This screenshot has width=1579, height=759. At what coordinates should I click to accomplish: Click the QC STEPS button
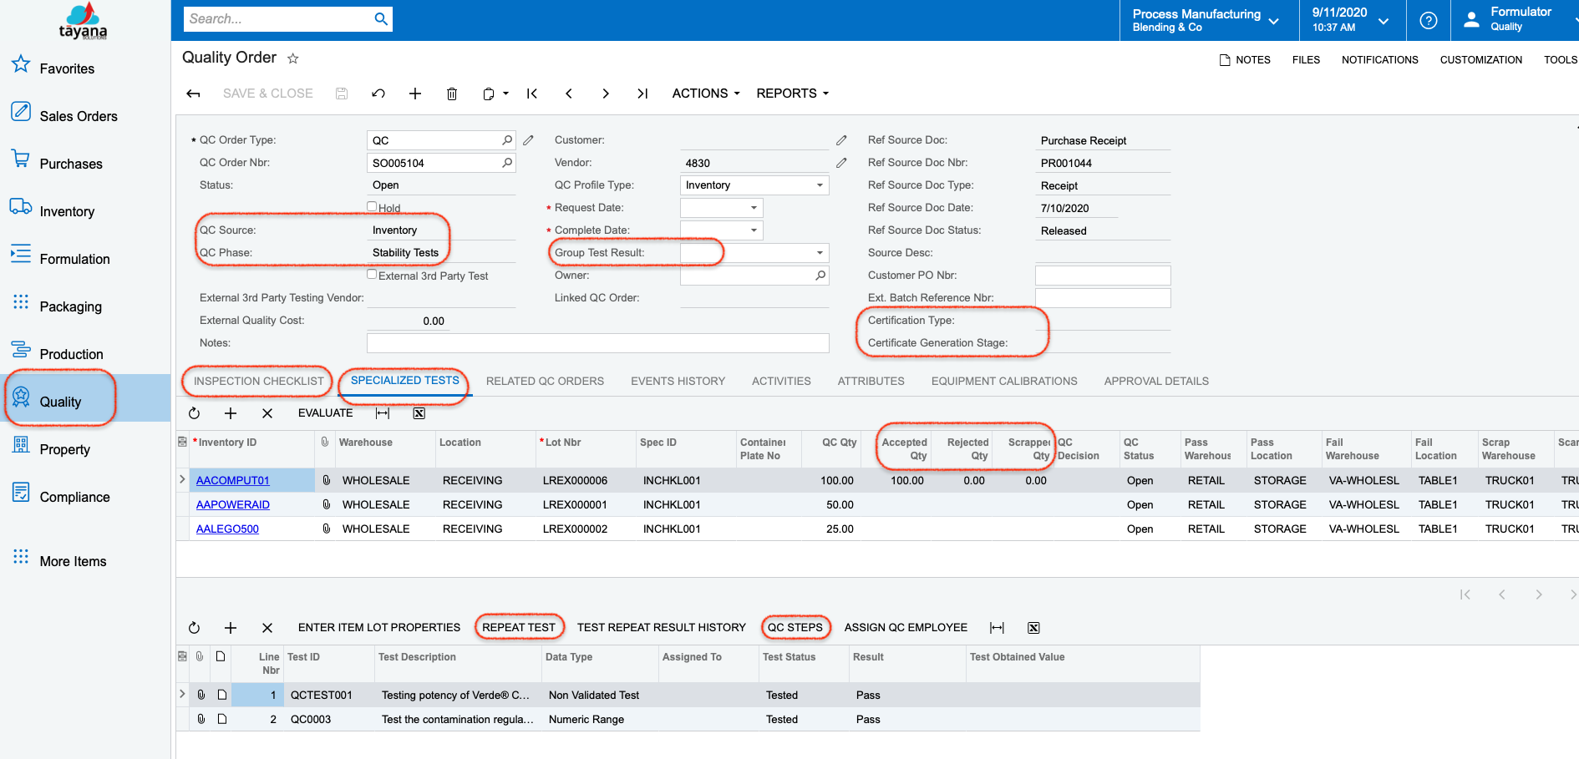click(x=795, y=627)
